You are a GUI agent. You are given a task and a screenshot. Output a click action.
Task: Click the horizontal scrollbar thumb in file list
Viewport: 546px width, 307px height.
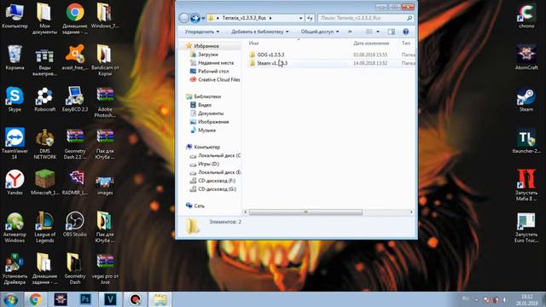305,212
